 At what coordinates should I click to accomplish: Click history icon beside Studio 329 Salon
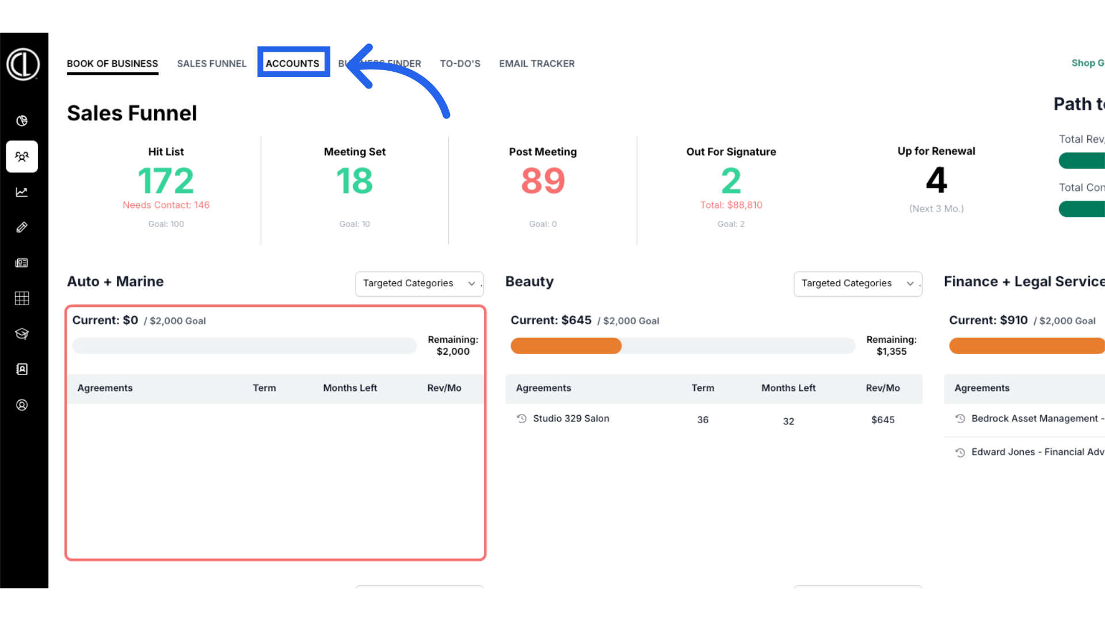[x=521, y=419]
